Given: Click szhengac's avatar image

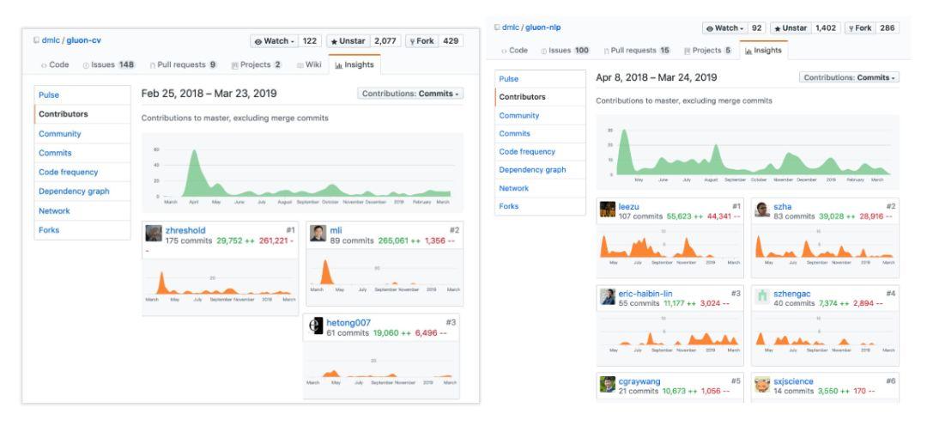Looking at the screenshot, I should tap(763, 296).
